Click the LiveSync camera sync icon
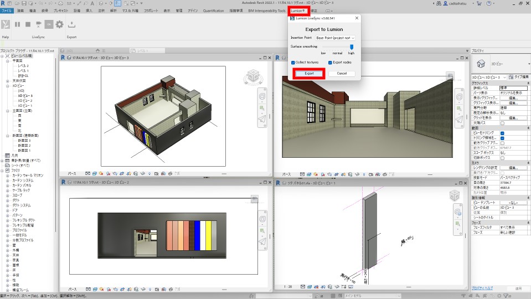This screenshot has width=531, height=299. click(39, 24)
